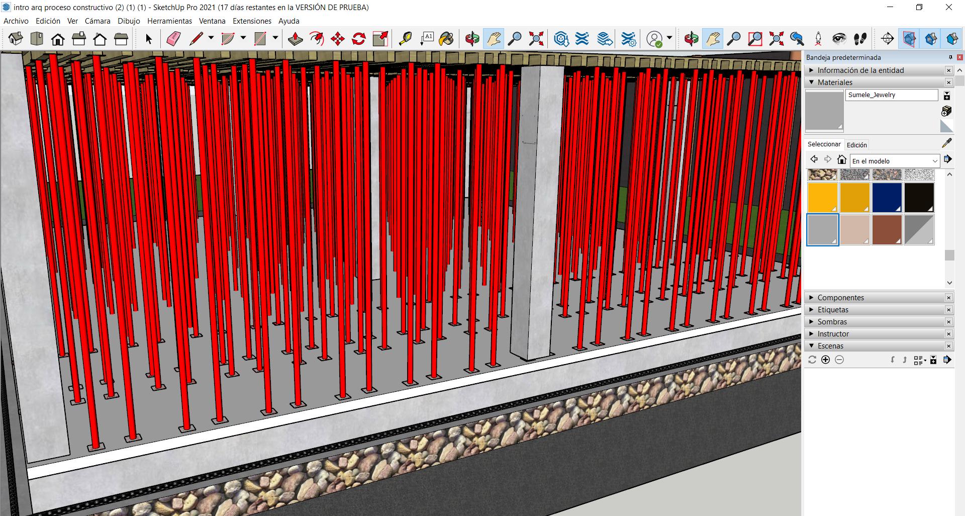965x516 pixels.
Task: Collapse the Escenas panel
Action: [x=830, y=346]
